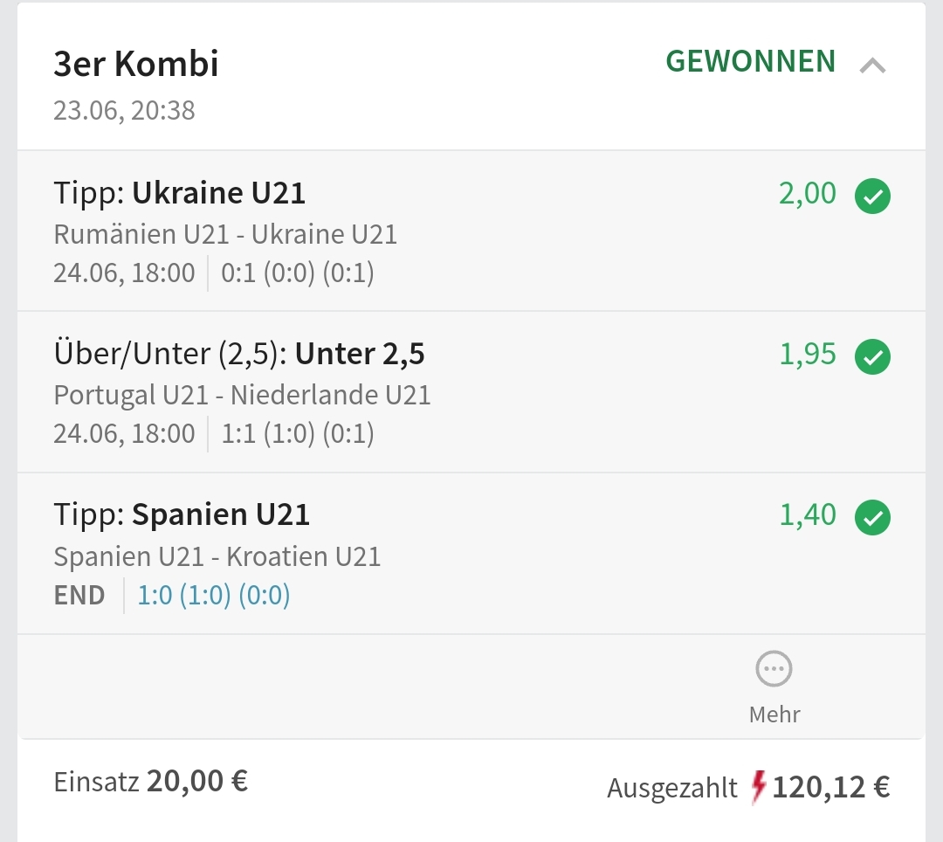Click the bet date 23.06, 20:38
This screenshot has height=842, width=943.
124,111
